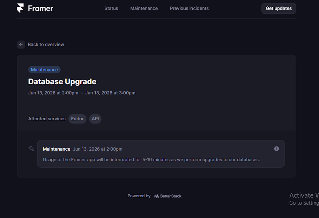Open the Previous incidents tab
319x218 pixels.
189,8
